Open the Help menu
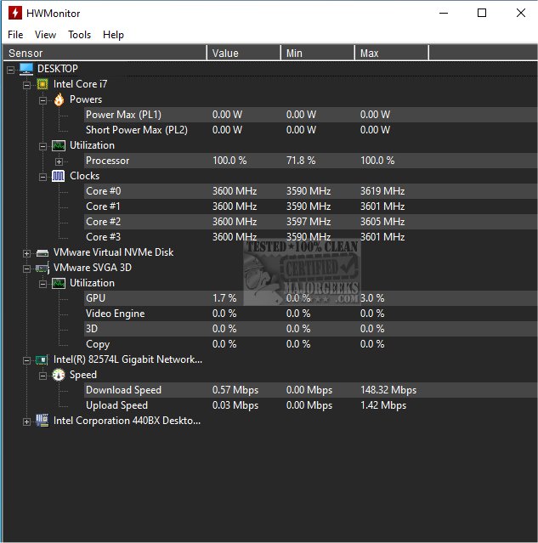 (x=113, y=35)
